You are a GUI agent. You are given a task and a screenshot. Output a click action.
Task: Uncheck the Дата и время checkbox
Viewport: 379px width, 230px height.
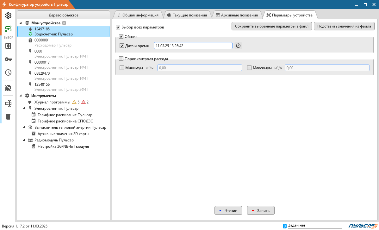tap(122, 46)
